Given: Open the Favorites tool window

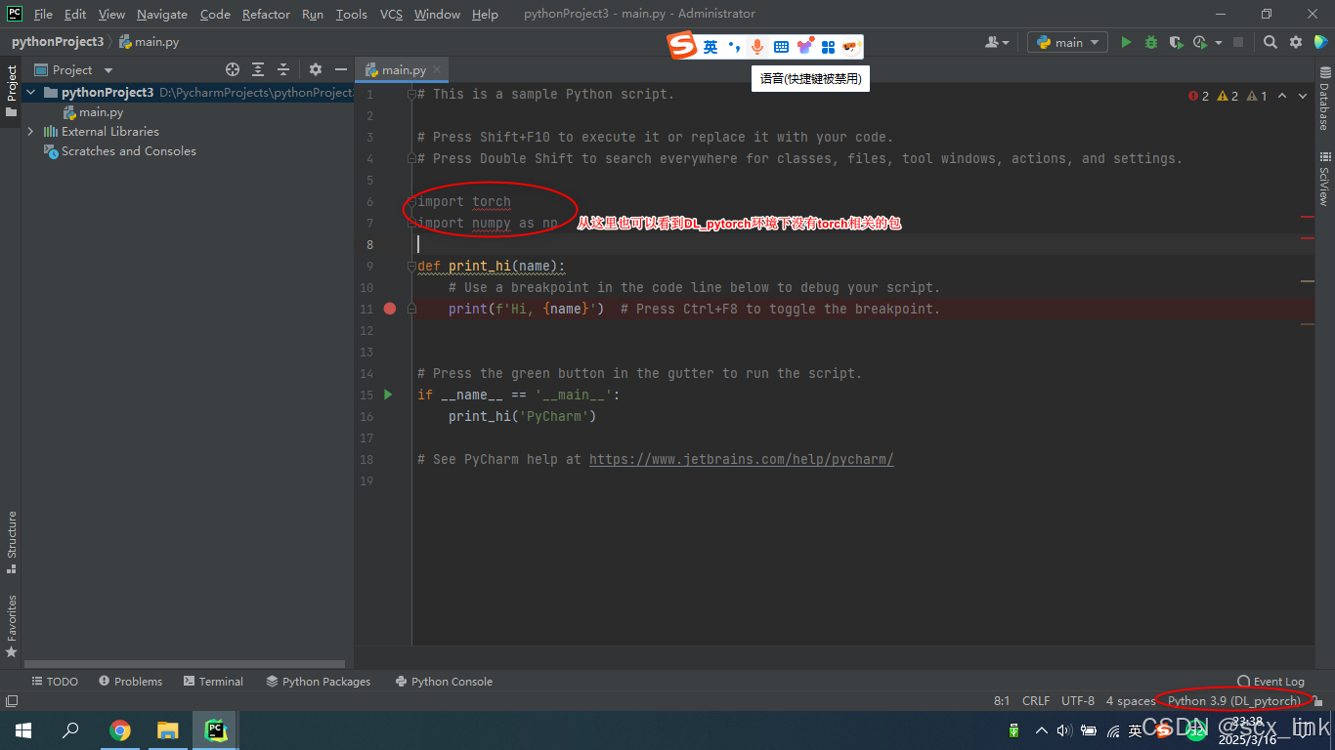Looking at the screenshot, I should [12, 625].
